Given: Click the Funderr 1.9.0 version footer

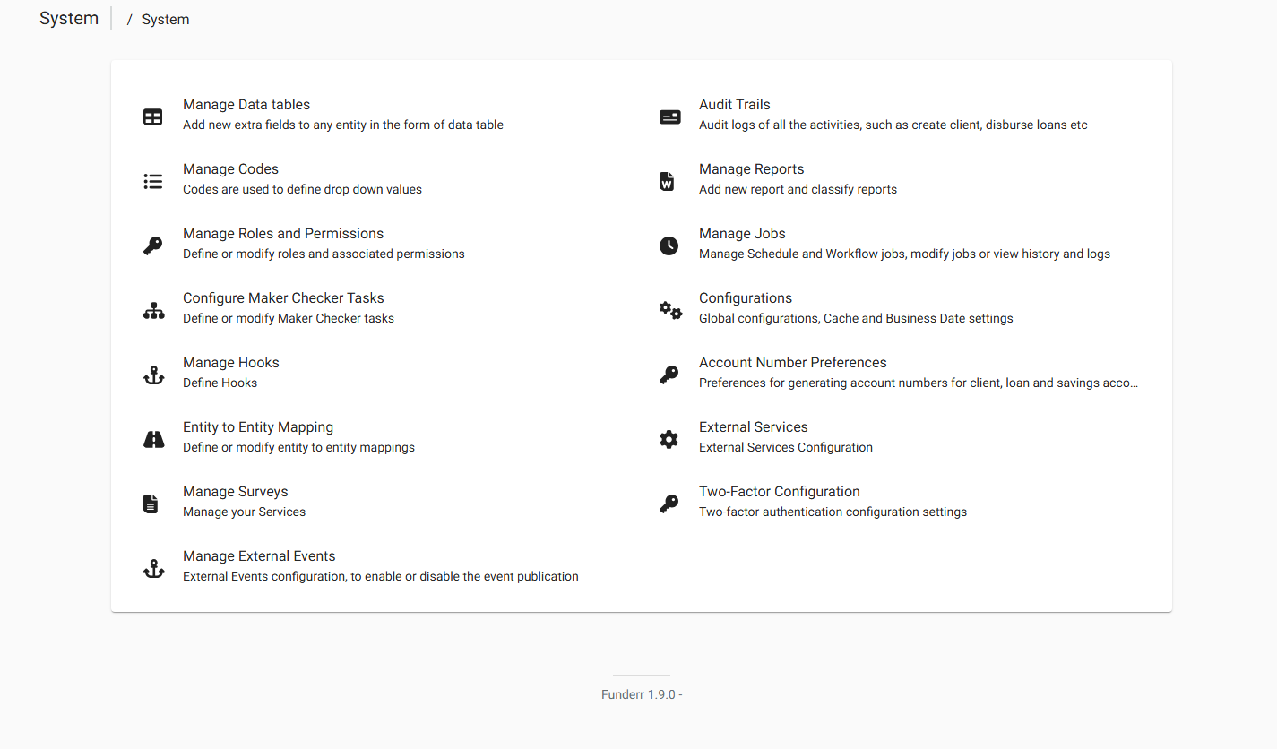Looking at the screenshot, I should pyautogui.click(x=641, y=694).
